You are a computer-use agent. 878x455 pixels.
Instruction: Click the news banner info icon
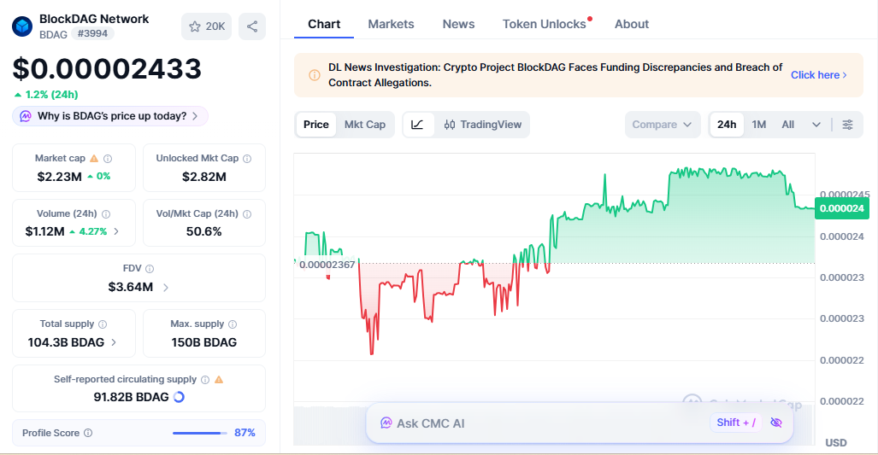[315, 75]
